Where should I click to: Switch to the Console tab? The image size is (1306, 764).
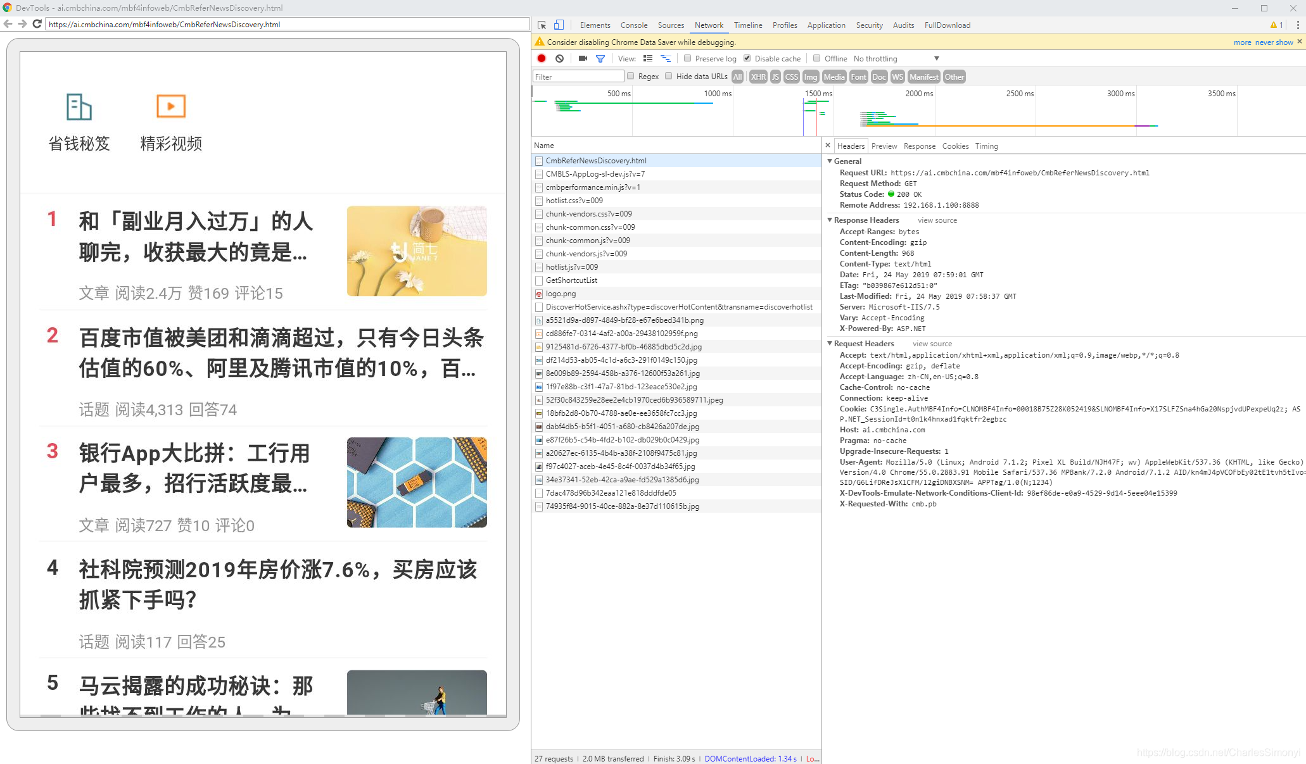[633, 25]
